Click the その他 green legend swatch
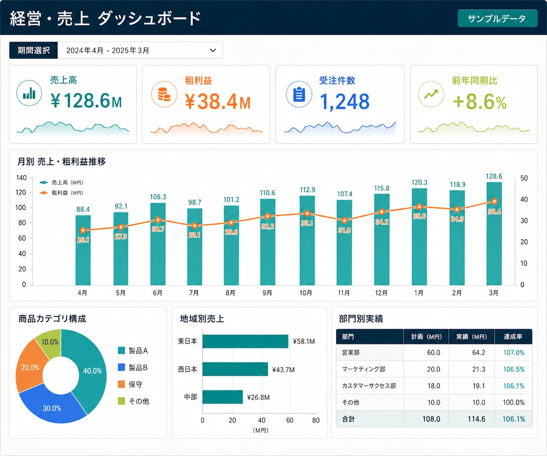The image size is (547, 456). click(x=122, y=401)
